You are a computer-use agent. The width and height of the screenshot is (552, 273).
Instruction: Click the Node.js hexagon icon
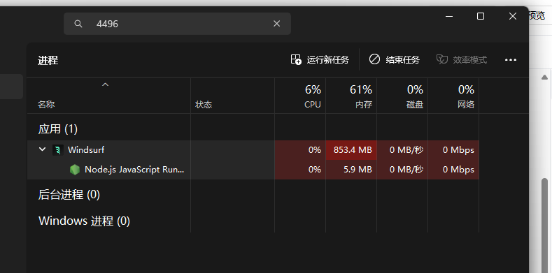coord(75,170)
